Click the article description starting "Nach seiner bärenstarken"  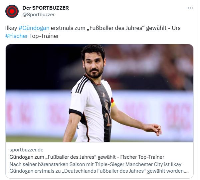click(99, 168)
